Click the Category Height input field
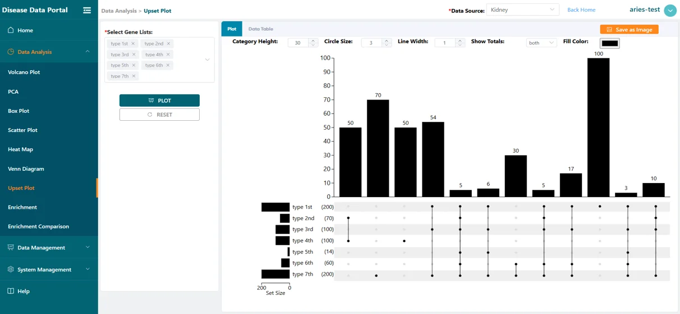680x314 pixels. [298, 43]
